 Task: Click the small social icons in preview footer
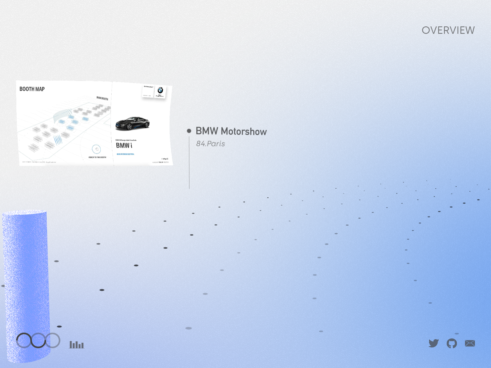165,159
